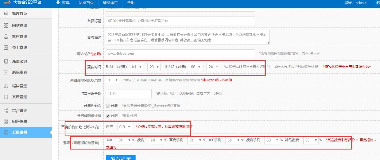Click the 保存设置 save button
Screen dimensions: 380x160
tap(121, 157)
